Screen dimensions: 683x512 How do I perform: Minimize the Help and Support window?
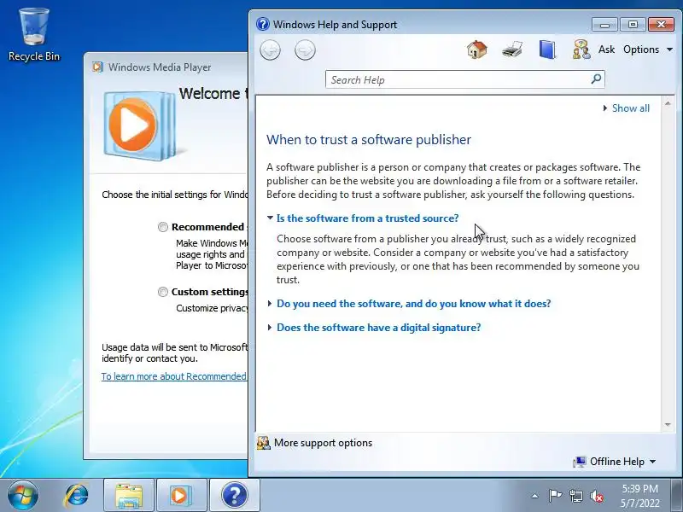coord(604,24)
